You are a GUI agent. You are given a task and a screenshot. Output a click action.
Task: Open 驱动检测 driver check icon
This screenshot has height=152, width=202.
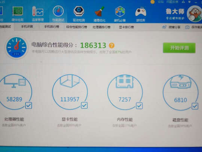pyautogui.click(x=79, y=14)
